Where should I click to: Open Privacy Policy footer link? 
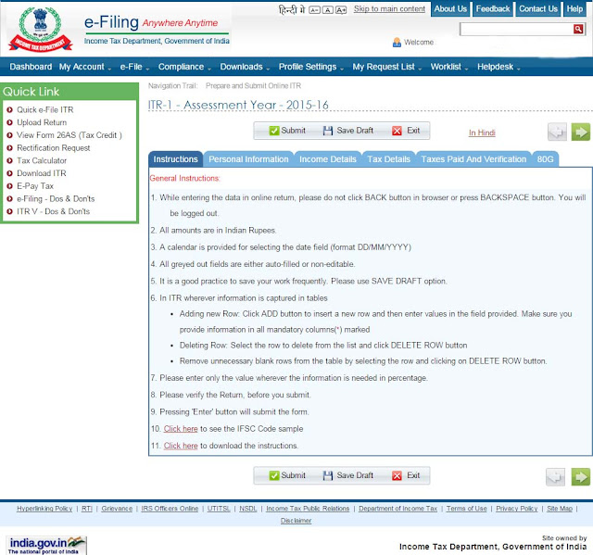coord(517,509)
